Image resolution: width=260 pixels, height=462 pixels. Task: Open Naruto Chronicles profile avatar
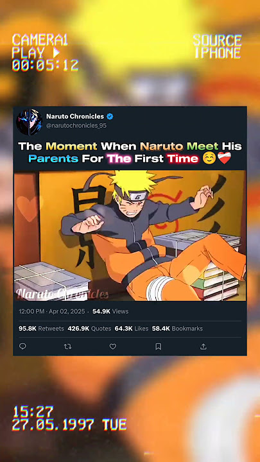[x=30, y=121]
